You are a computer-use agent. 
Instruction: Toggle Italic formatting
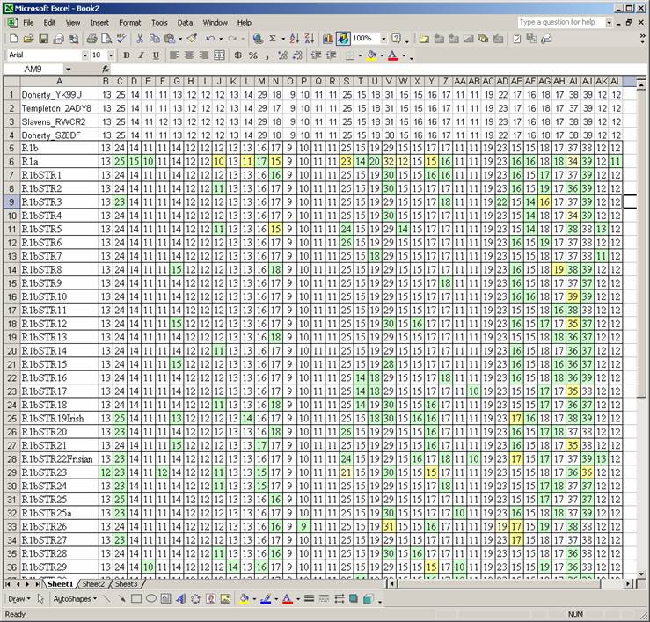pyautogui.click(x=141, y=55)
